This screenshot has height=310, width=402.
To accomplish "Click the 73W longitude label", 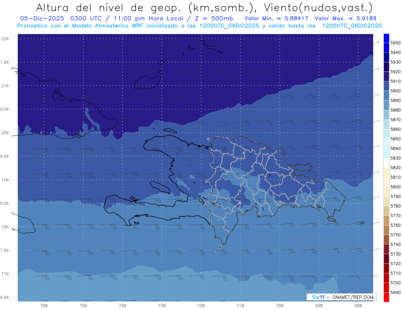I will [162, 306].
